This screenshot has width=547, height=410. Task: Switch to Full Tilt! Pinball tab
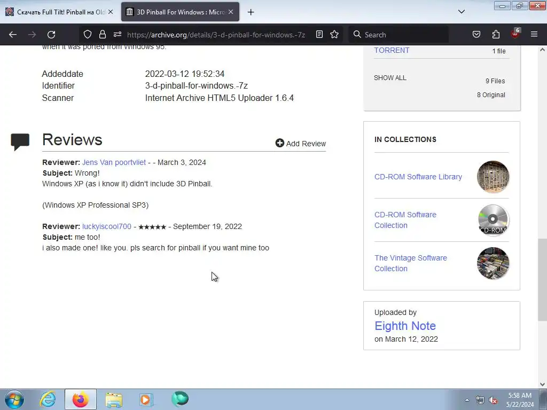pyautogui.click(x=59, y=12)
